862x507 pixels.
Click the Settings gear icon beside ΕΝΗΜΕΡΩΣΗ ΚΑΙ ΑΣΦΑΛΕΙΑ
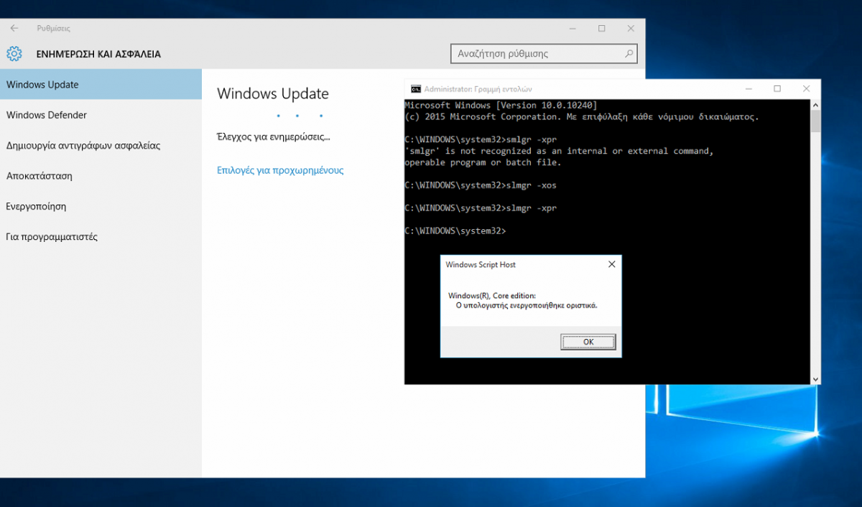click(x=14, y=54)
